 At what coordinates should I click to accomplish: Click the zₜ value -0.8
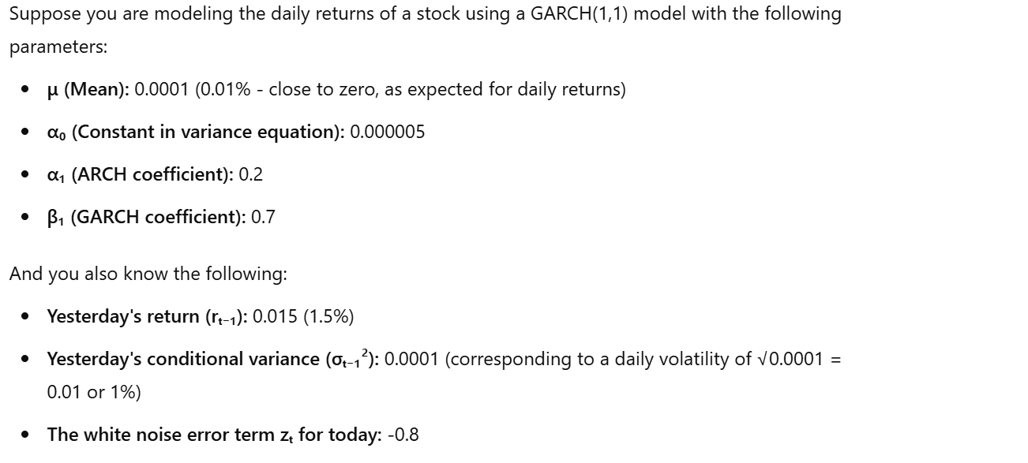coord(403,435)
